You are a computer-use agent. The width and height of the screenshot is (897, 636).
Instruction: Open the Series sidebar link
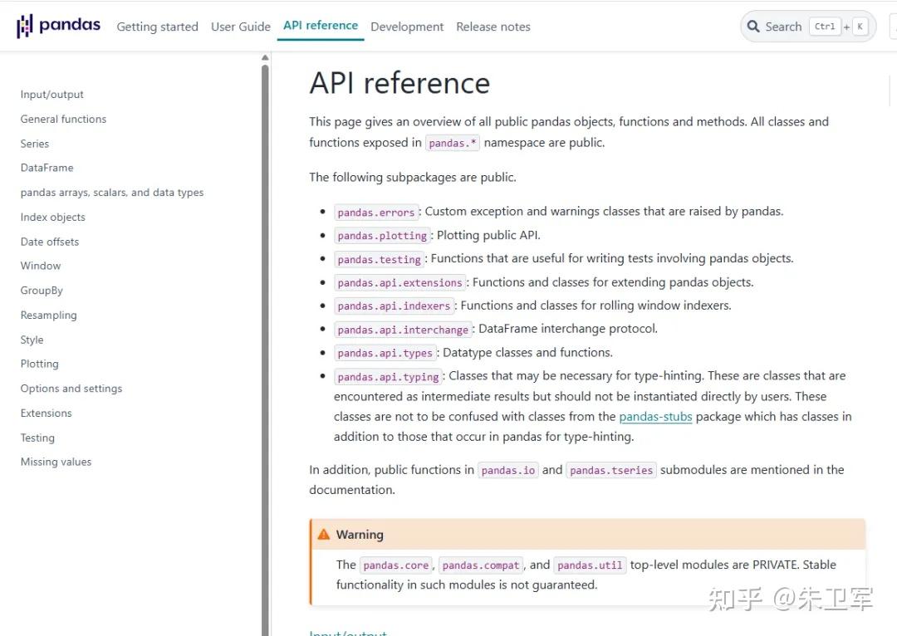35,144
